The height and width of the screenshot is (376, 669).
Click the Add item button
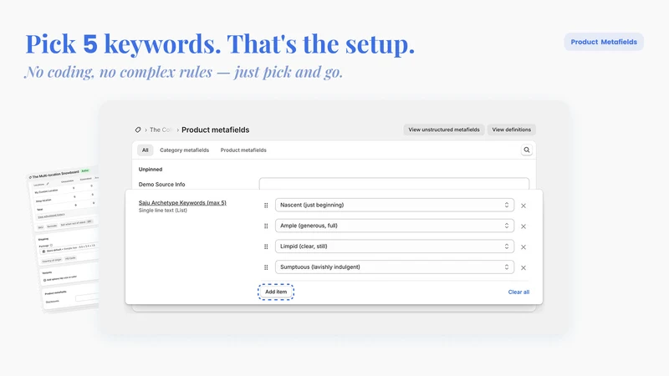[x=276, y=292]
